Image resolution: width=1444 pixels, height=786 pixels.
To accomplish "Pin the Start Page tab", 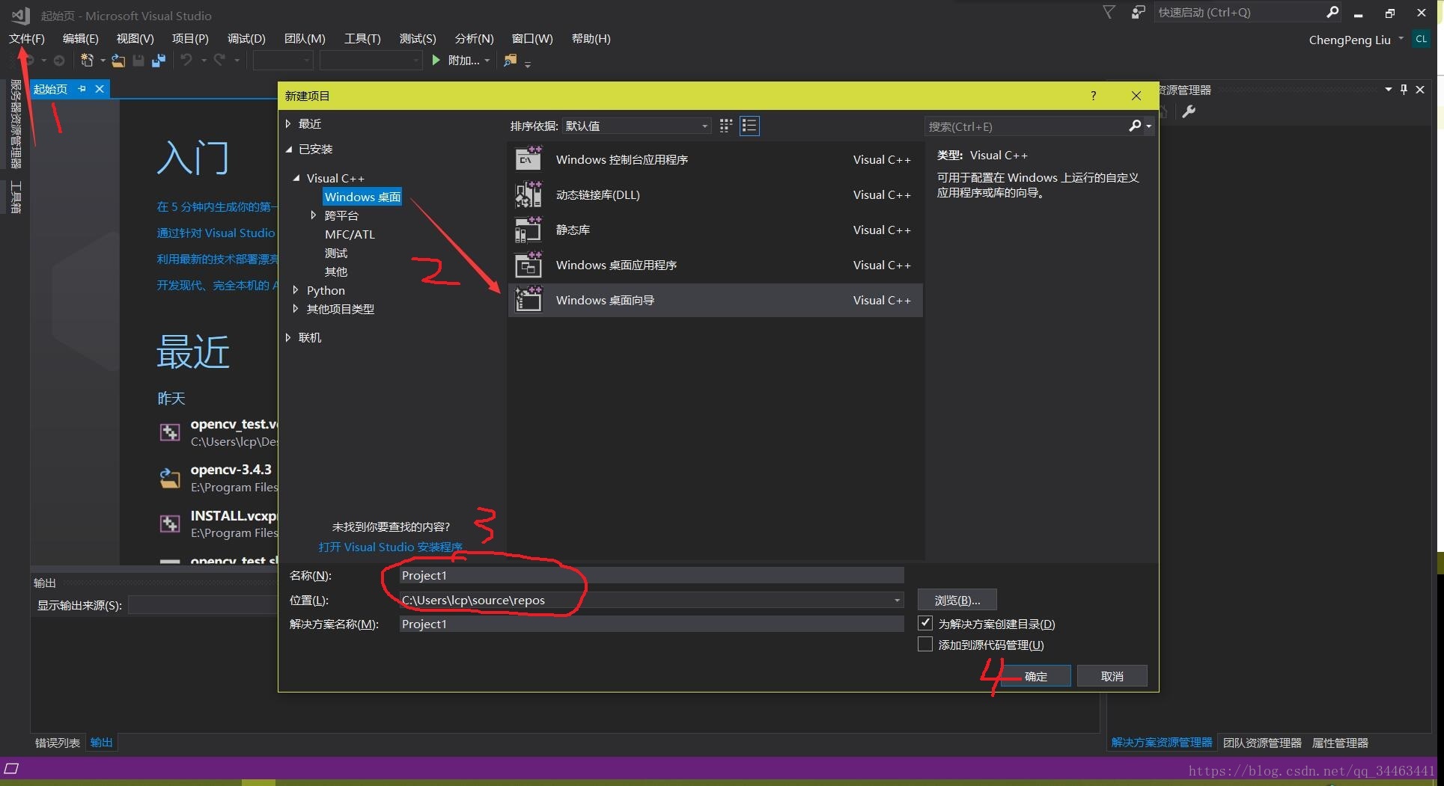I will click(x=82, y=89).
